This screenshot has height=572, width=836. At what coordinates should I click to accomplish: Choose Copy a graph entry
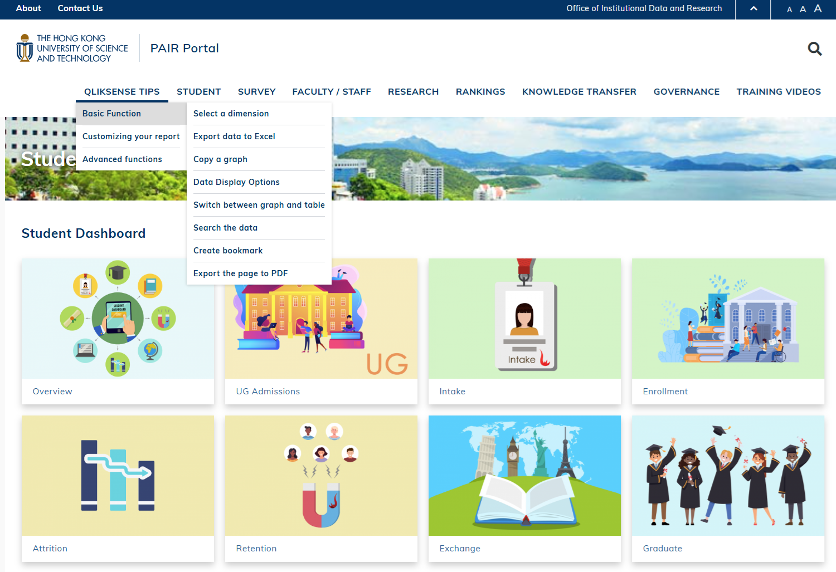[259, 159]
